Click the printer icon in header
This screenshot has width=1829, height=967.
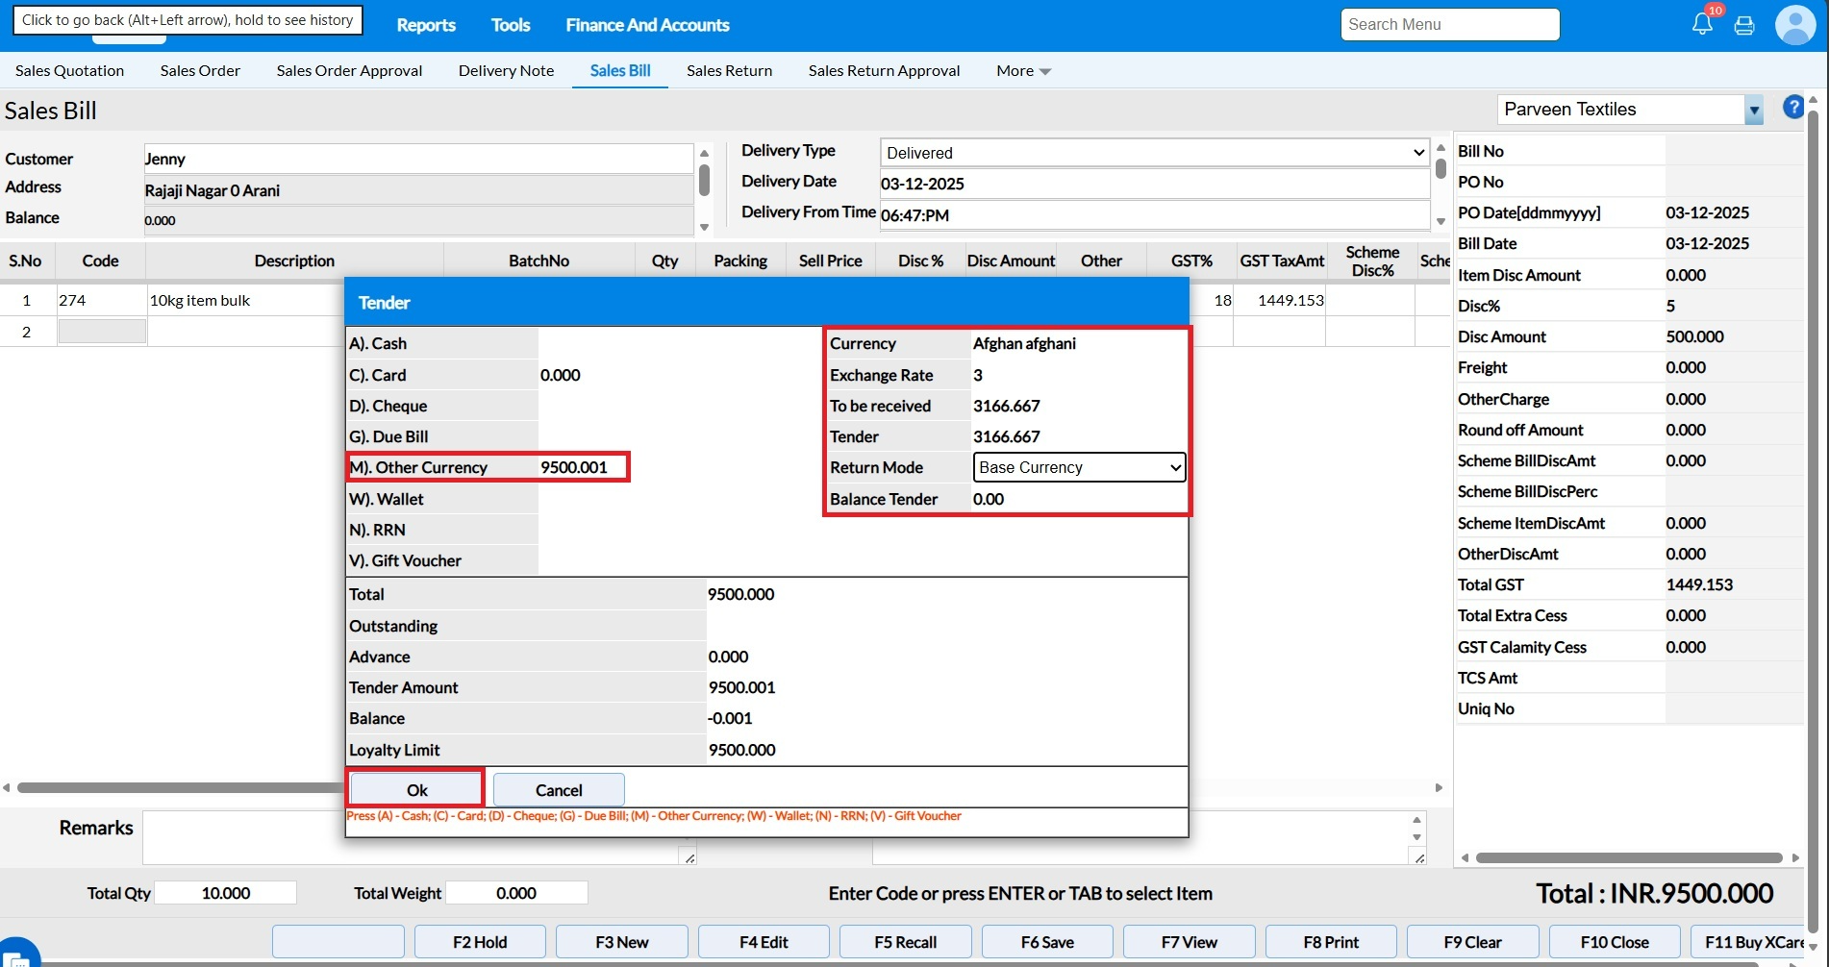click(x=1743, y=26)
